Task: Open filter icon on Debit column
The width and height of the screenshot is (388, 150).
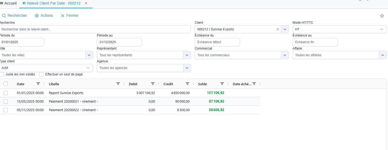Action: [153, 84]
